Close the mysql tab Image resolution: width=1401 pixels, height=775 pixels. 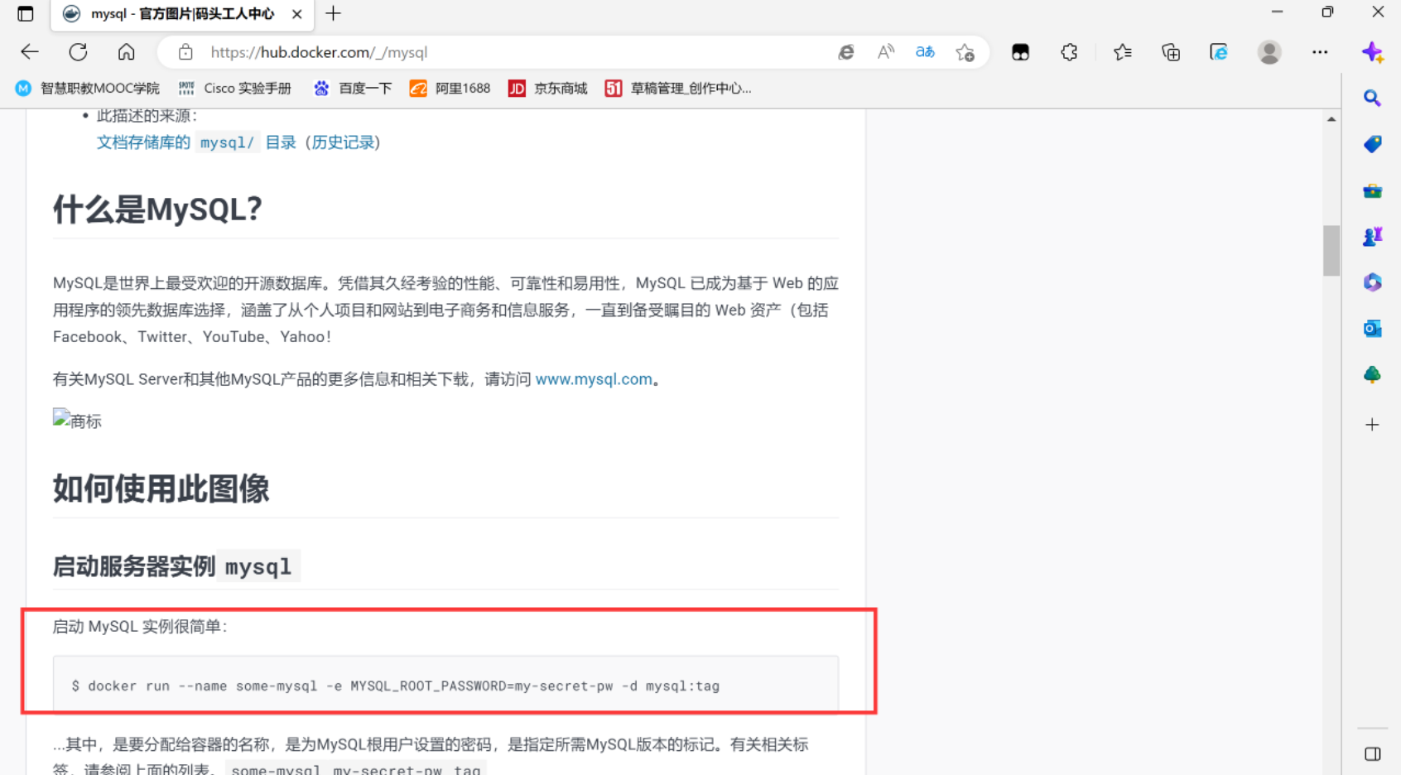pos(296,14)
